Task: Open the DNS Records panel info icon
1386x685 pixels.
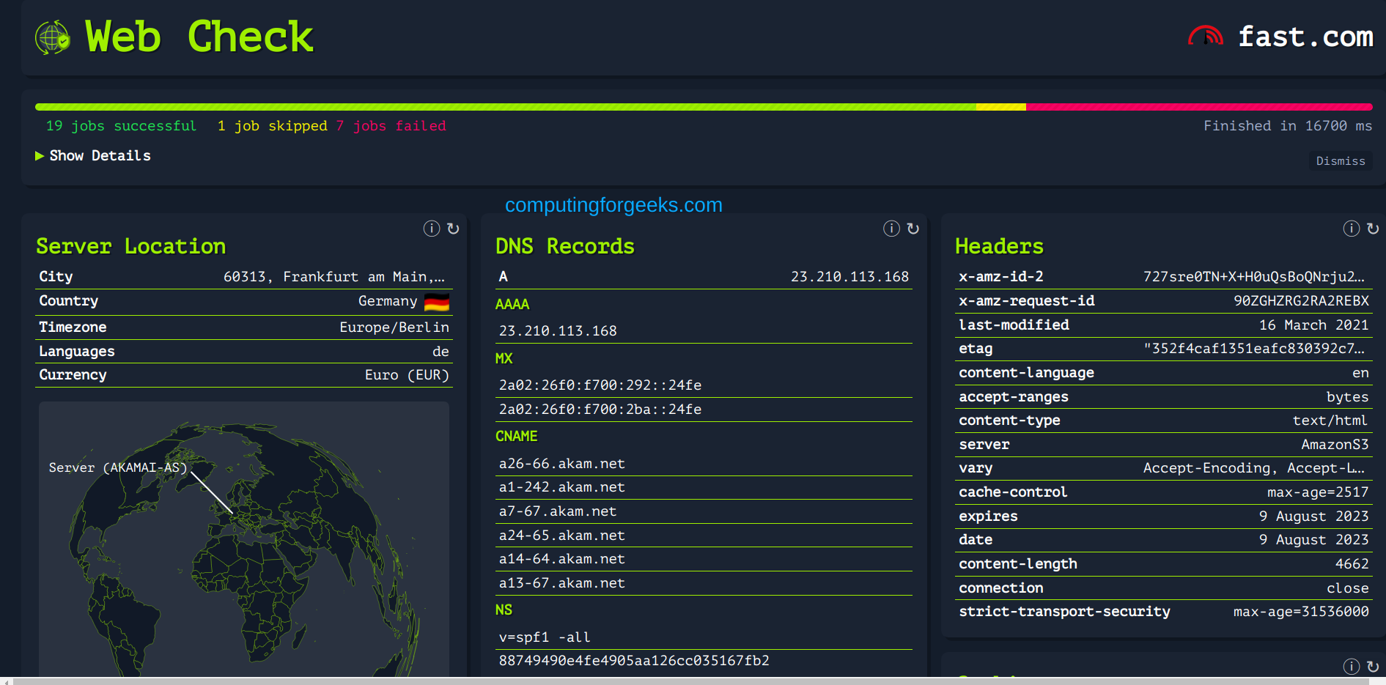Action: (x=891, y=229)
